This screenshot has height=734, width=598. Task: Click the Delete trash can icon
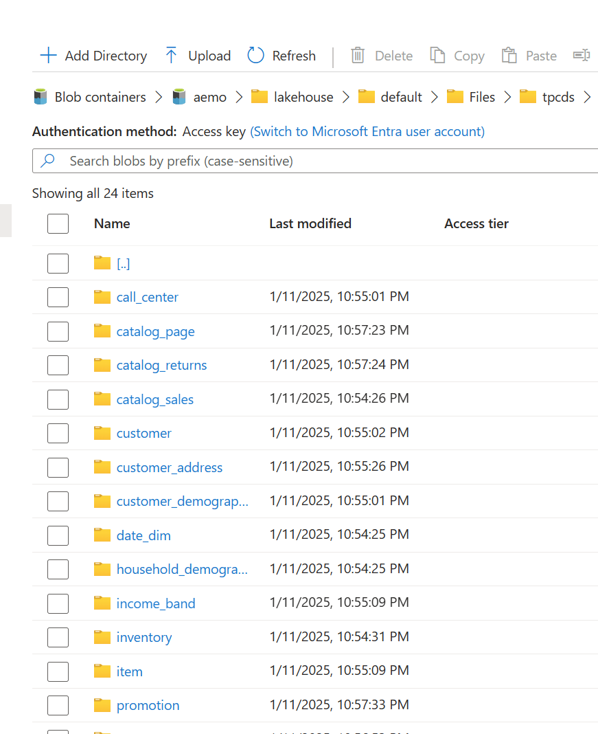tap(358, 55)
